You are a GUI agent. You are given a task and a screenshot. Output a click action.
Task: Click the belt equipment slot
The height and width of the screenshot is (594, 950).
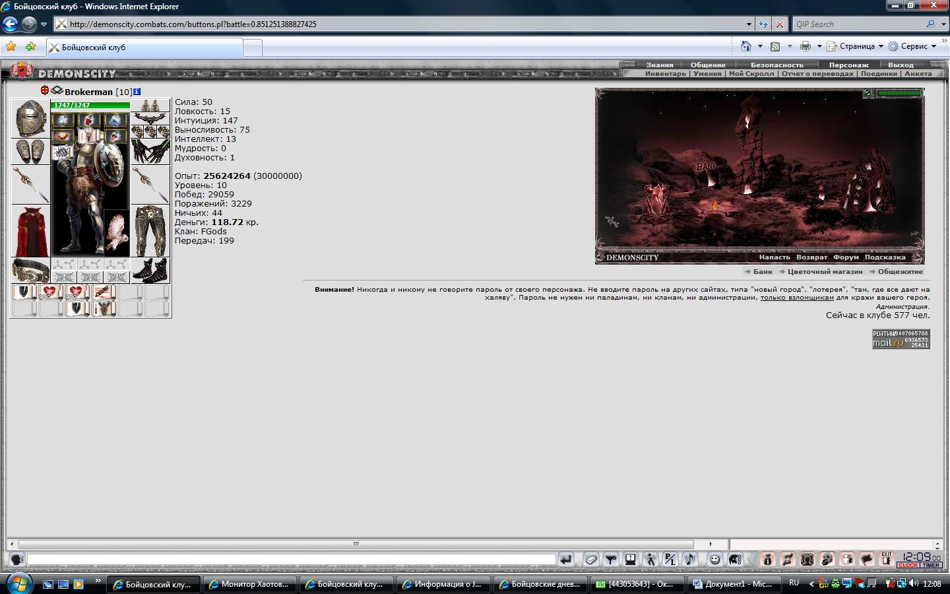pos(30,271)
